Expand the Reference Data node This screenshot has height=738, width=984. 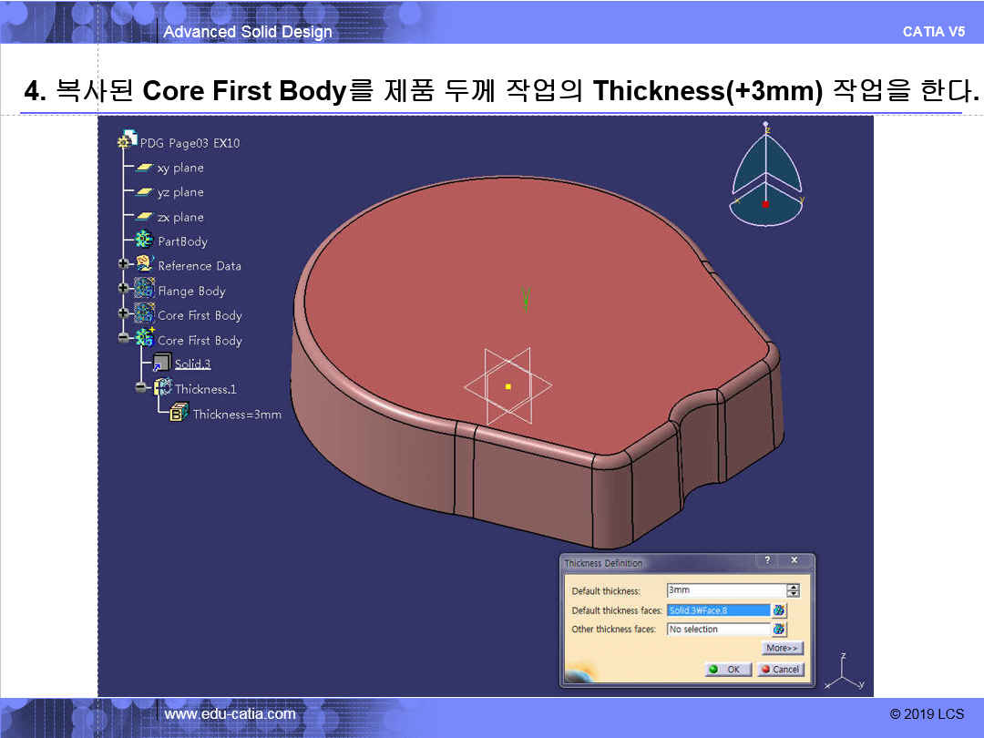123,265
